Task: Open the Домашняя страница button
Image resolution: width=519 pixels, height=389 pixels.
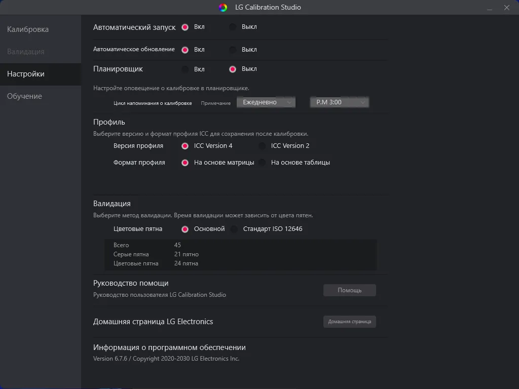Action: (x=350, y=322)
